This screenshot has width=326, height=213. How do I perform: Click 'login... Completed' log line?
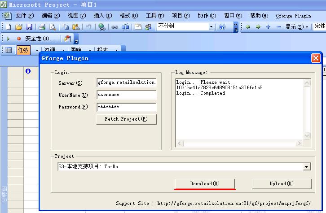201,93
